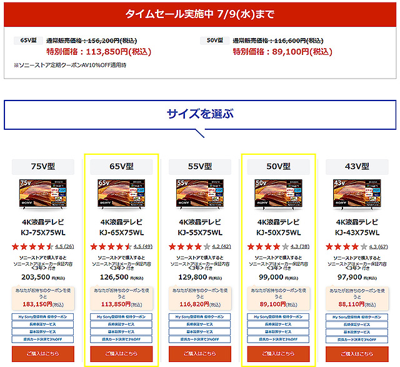Click the 203,500 円 list price
Image resolution: width=400 pixels, height=367 pixels.
coord(43,277)
